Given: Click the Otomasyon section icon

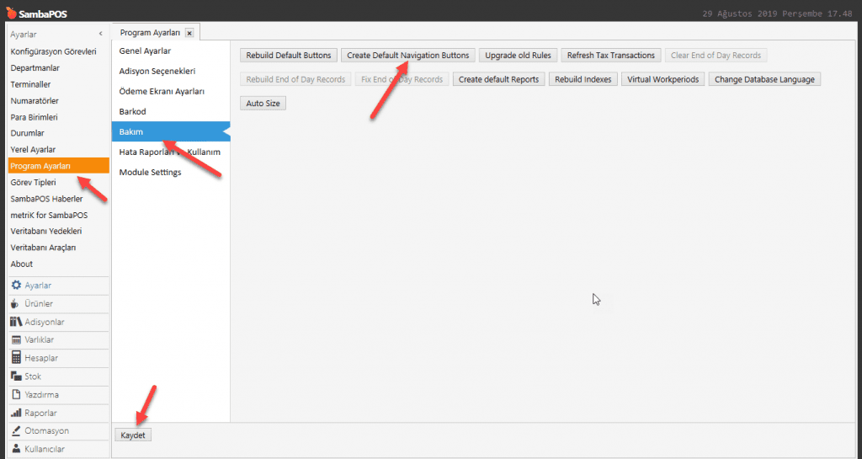Looking at the screenshot, I should (16, 430).
